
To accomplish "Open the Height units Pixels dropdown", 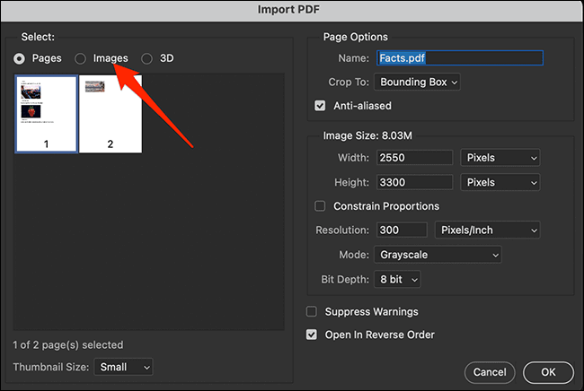I will click(x=500, y=182).
